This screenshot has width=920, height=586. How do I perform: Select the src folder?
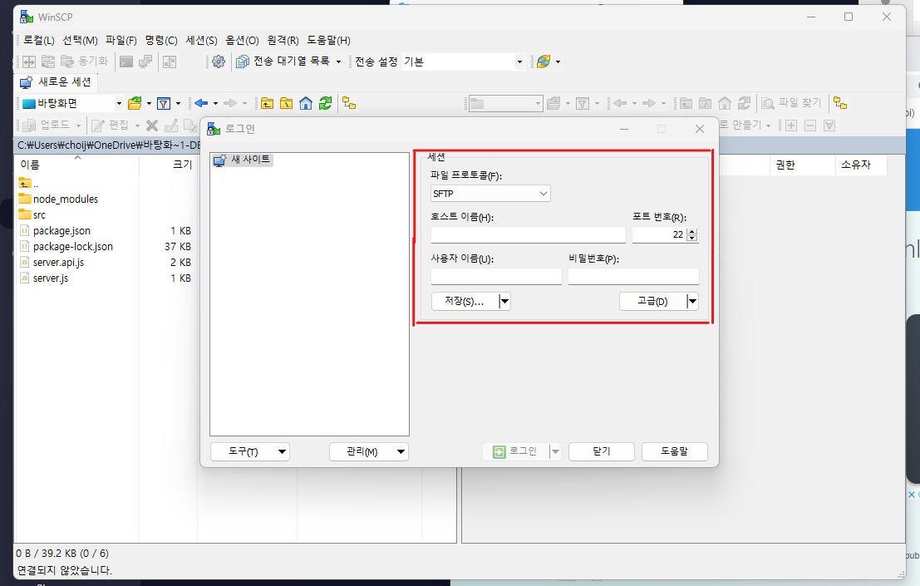point(32,214)
